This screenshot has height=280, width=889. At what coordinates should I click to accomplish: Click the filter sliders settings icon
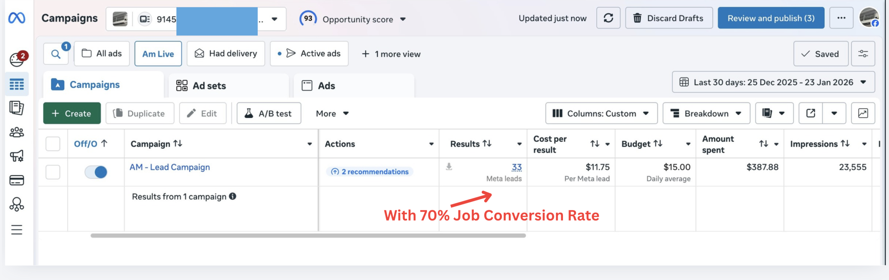(863, 54)
